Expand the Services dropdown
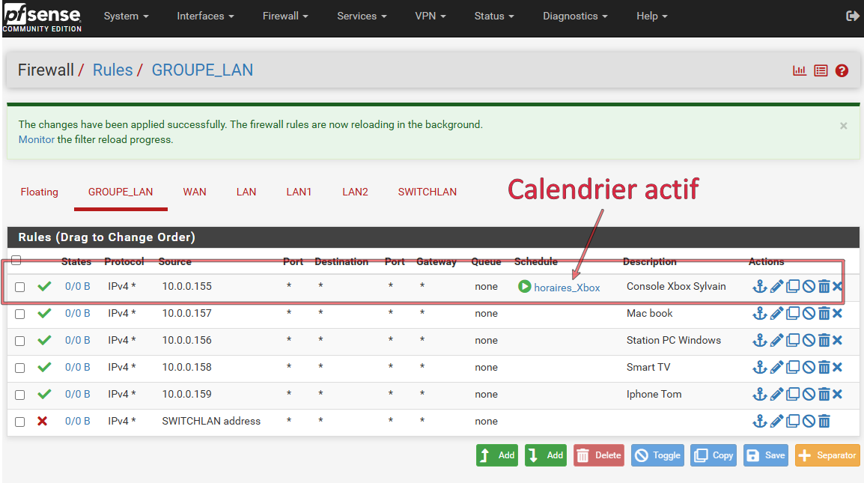 362,16
